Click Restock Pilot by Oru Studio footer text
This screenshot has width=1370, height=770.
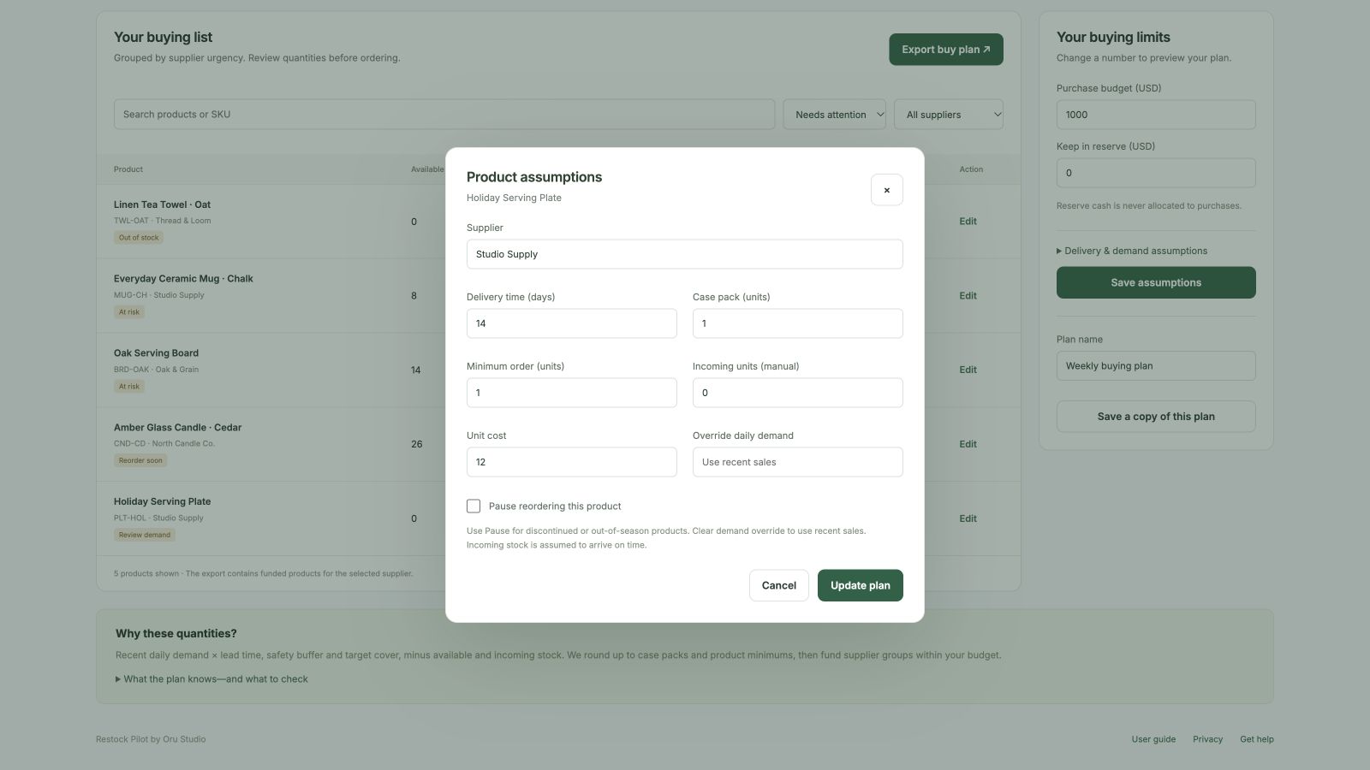[151, 739]
